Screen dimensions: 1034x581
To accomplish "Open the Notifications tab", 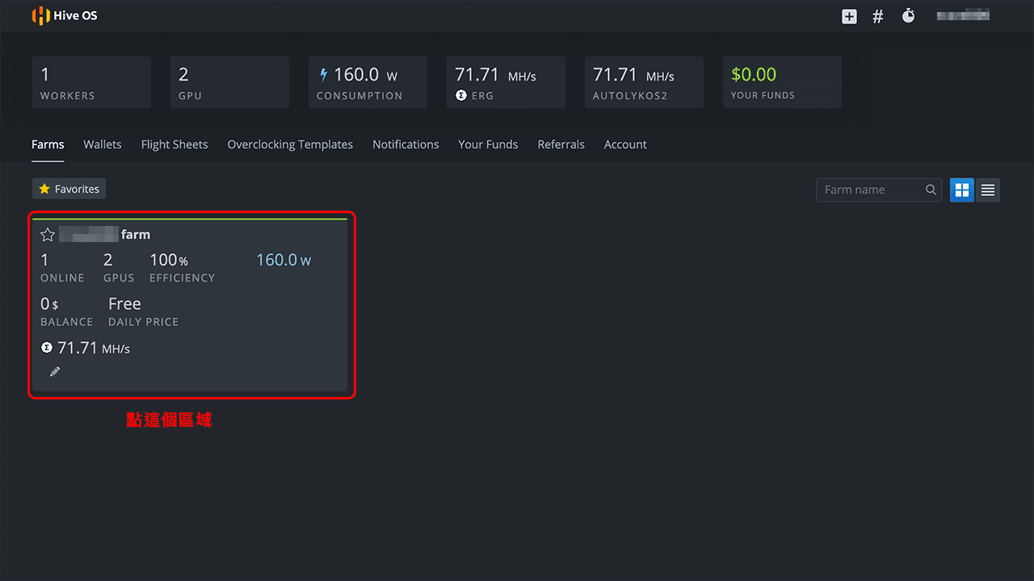I will pos(406,144).
